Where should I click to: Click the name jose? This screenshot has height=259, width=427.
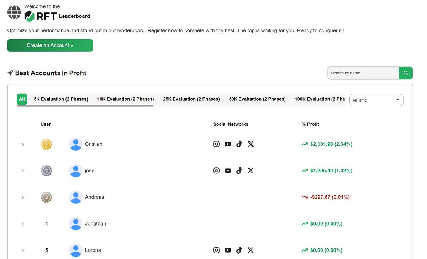[90, 171]
